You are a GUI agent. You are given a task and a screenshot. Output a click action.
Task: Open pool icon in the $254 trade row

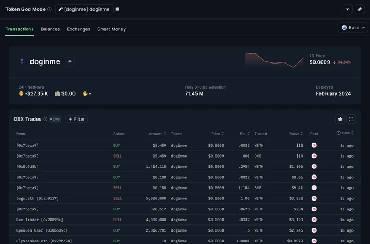314,209
